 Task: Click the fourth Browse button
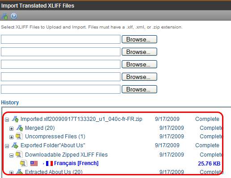(139, 77)
